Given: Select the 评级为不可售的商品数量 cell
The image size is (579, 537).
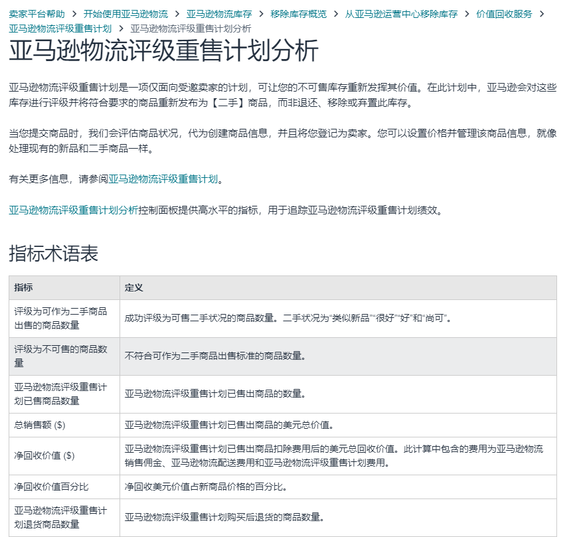Looking at the screenshot, I should (x=64, y=356).
